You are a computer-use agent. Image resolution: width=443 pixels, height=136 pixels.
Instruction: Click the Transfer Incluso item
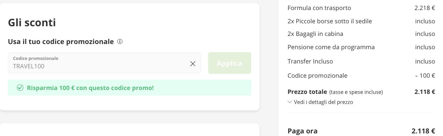(310, 61)
